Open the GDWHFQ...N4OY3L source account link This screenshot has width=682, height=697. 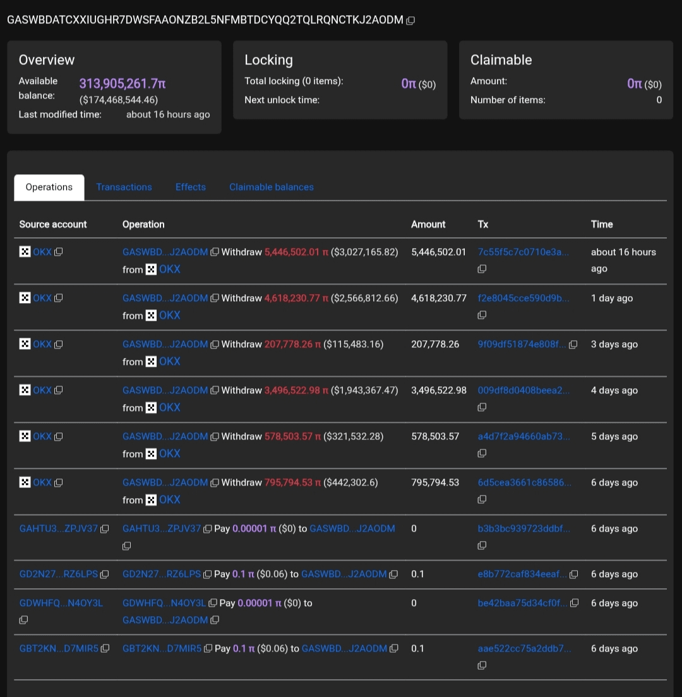click(61, 604)
